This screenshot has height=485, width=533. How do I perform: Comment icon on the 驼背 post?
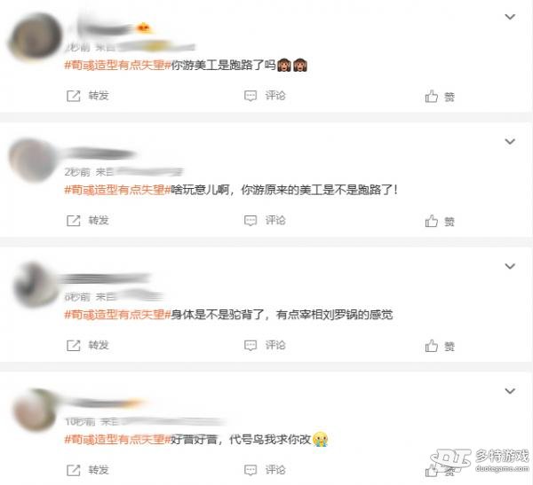click(251, 346)
